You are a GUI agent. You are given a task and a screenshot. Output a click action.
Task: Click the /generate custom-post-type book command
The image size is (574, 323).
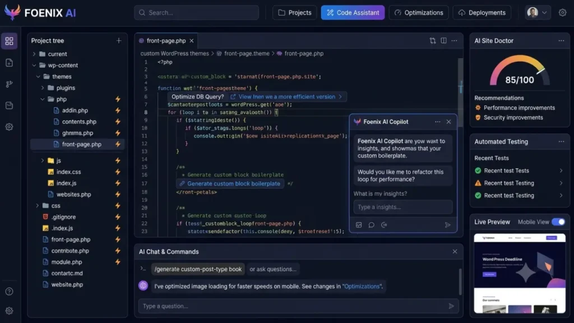pos(198,269)
